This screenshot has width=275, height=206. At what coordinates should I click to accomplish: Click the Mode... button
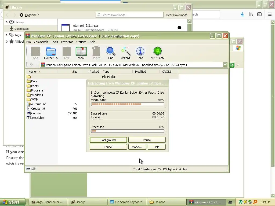coord(137,147)
